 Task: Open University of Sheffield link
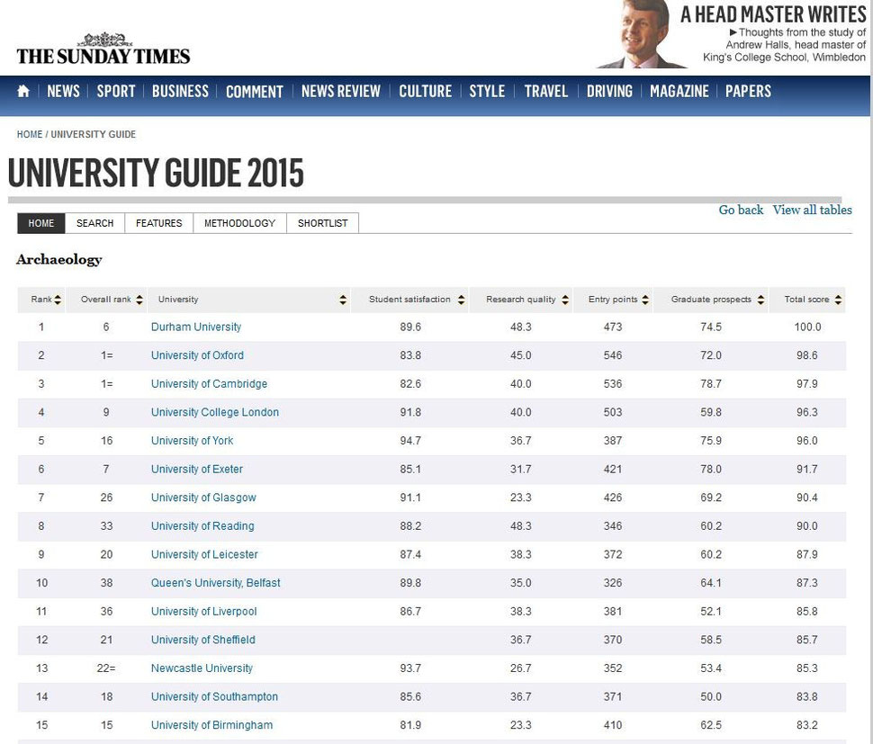point(202,640)
